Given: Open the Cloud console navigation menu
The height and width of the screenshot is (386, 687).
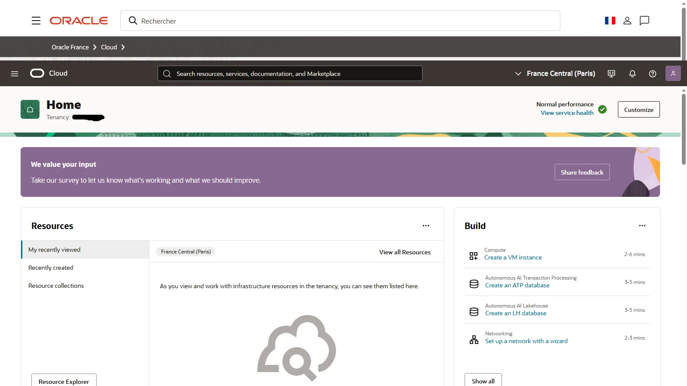Looking at the screenshot, I should tap(15, 74).
